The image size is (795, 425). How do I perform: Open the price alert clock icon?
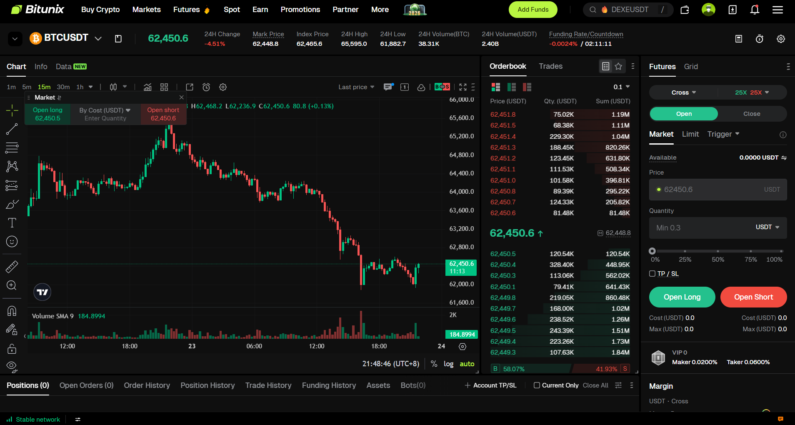pos(206,87)
